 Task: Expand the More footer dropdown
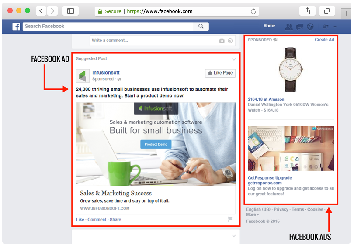tap(252, 215)
